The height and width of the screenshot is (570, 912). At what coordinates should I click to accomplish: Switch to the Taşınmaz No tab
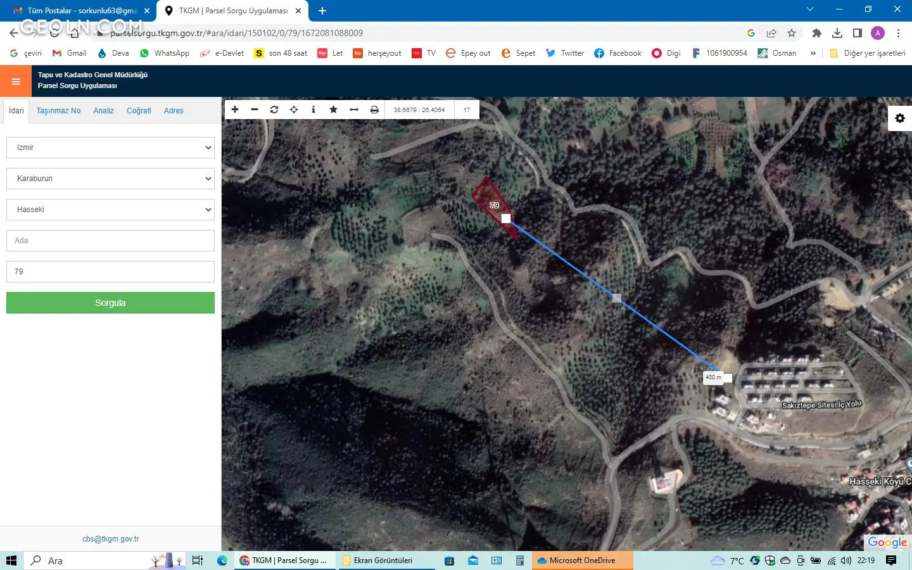[x=58, y=111]
